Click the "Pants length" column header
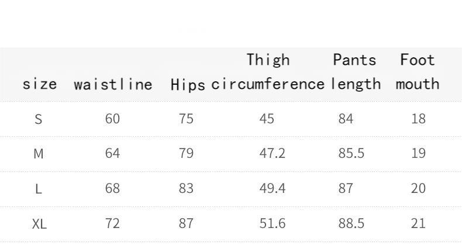Viewport: 462px width, 252px height. [355, 72]
